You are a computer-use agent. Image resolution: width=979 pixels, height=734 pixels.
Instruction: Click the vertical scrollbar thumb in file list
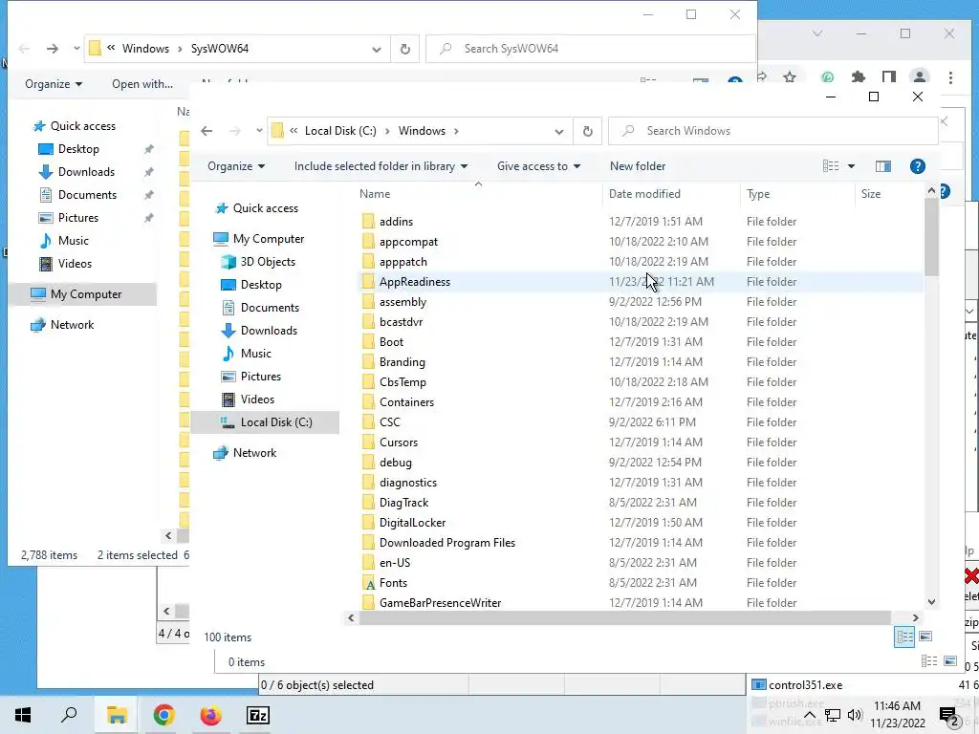point(931,237)
